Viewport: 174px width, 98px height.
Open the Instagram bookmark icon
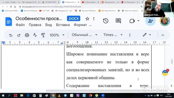(76, 11)
